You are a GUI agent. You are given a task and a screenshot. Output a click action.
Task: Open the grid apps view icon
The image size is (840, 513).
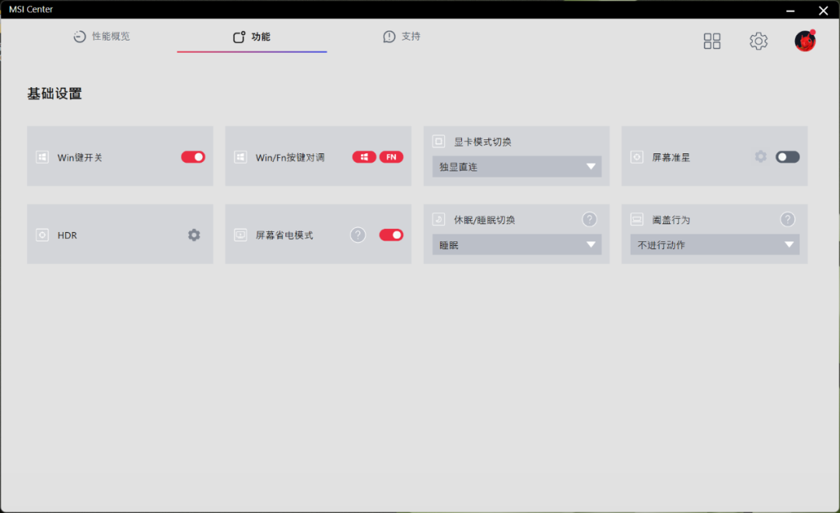712,40
